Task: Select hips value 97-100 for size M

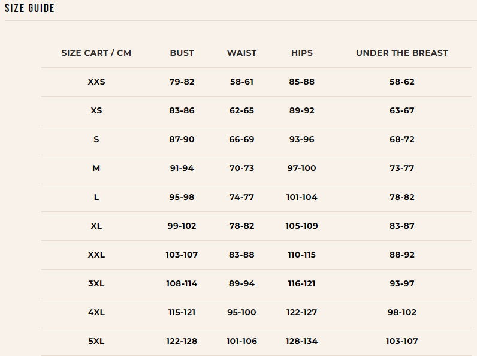Action: click(302, 168)
